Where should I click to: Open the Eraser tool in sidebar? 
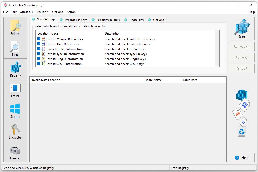tap(15, 90)
